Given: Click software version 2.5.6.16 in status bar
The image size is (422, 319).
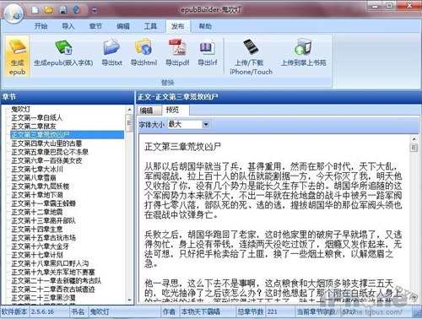Looking at the screenshot, I should click(42, 311).
